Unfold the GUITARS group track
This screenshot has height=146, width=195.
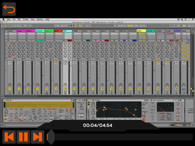pyautogui.click(x=154, y=31)
